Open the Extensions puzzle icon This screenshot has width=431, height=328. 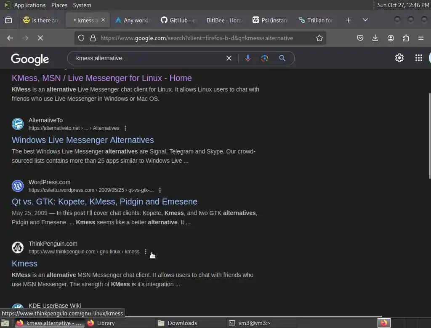[x=406, y=38]
